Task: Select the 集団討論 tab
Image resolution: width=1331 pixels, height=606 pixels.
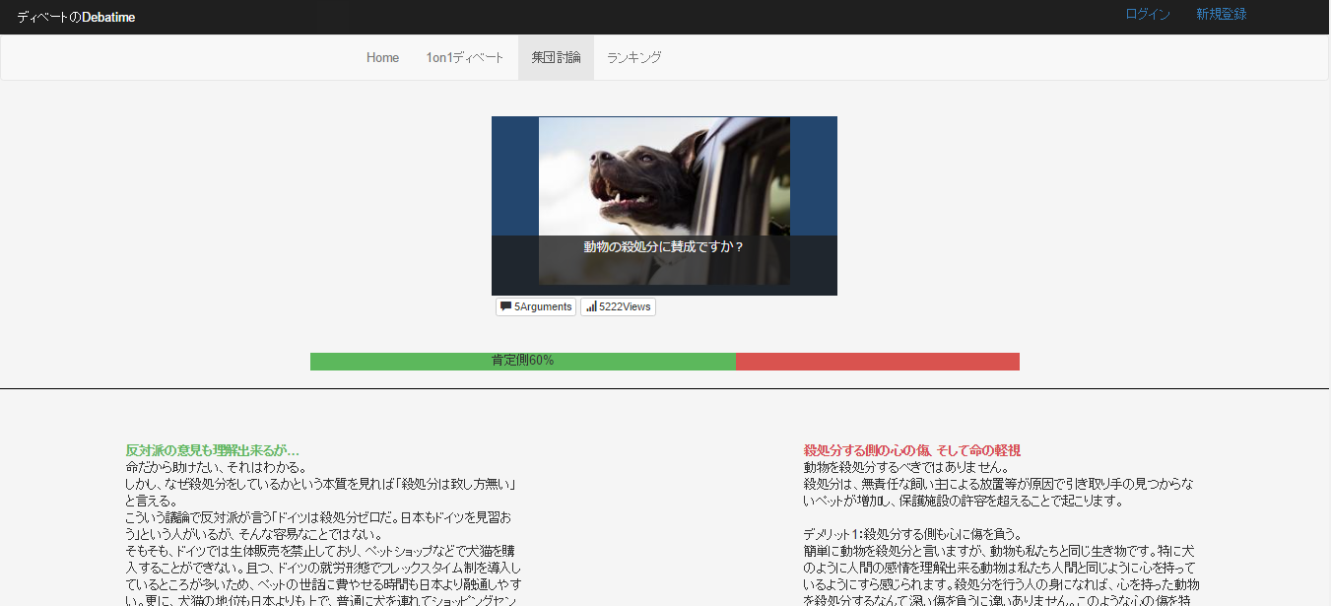Action: [556, 57]
